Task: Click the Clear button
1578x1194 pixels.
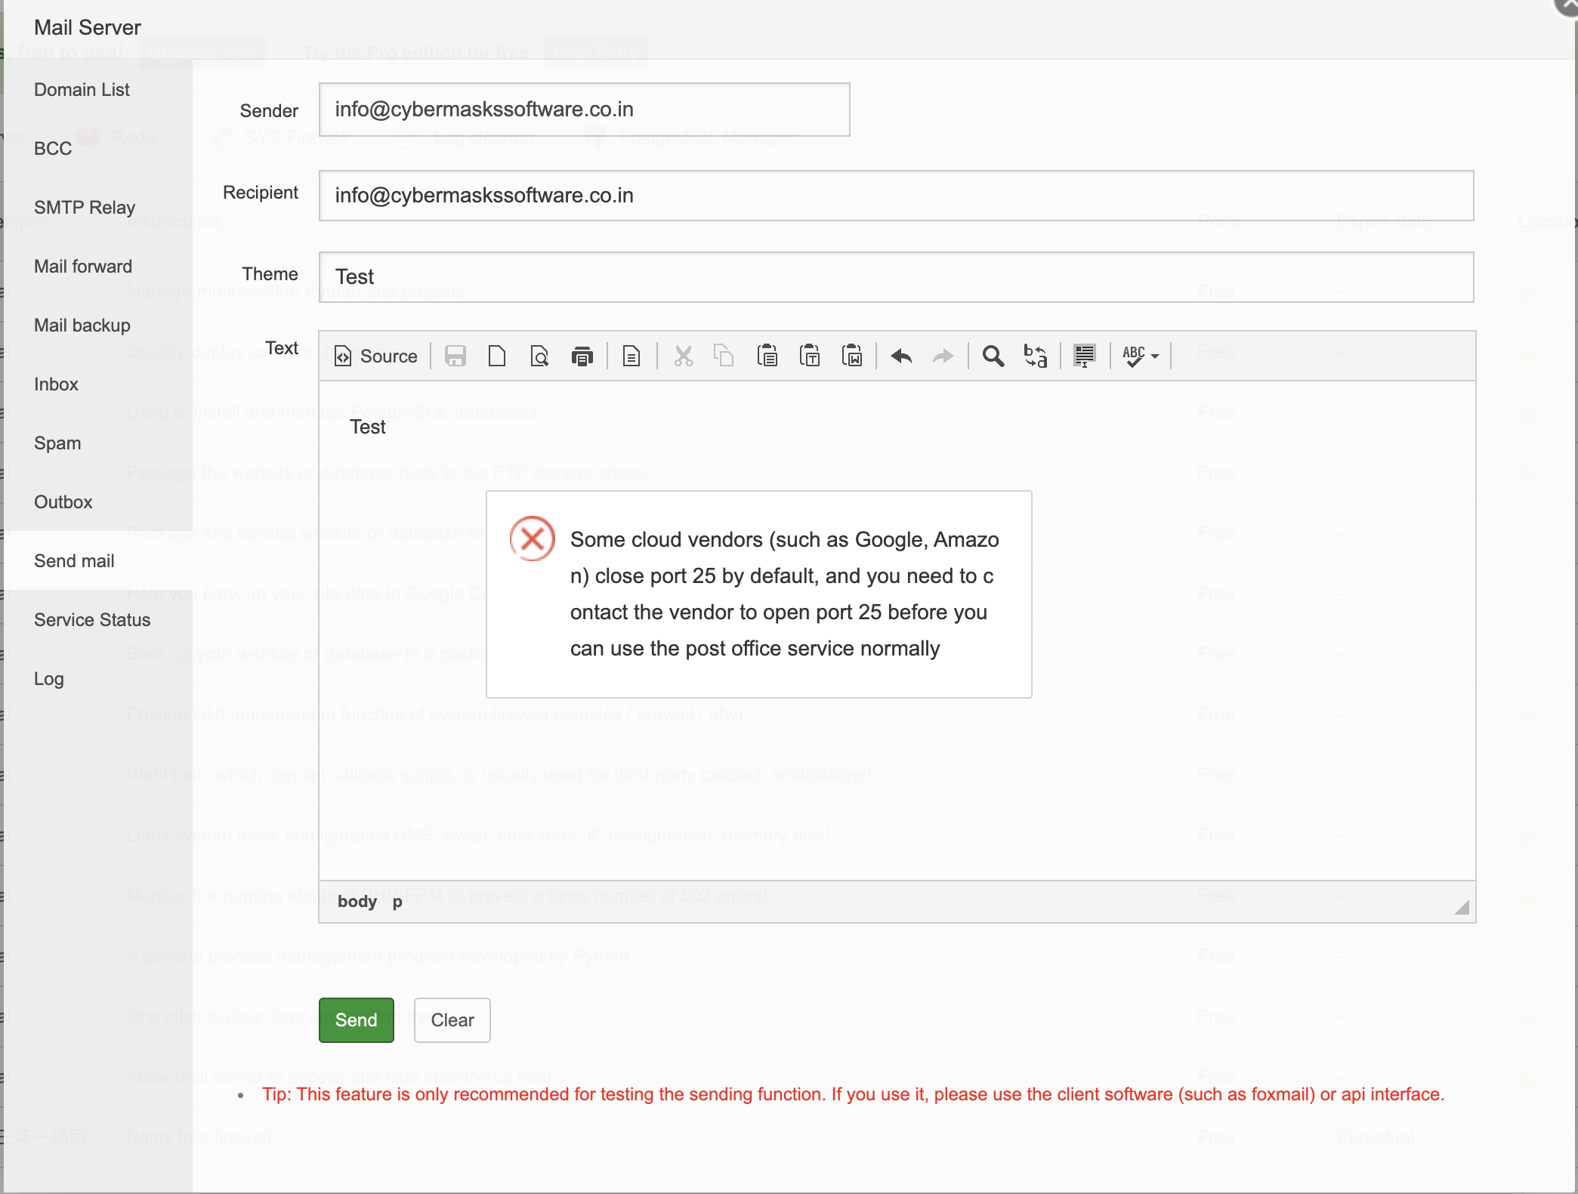Action: pos(452,1020)
